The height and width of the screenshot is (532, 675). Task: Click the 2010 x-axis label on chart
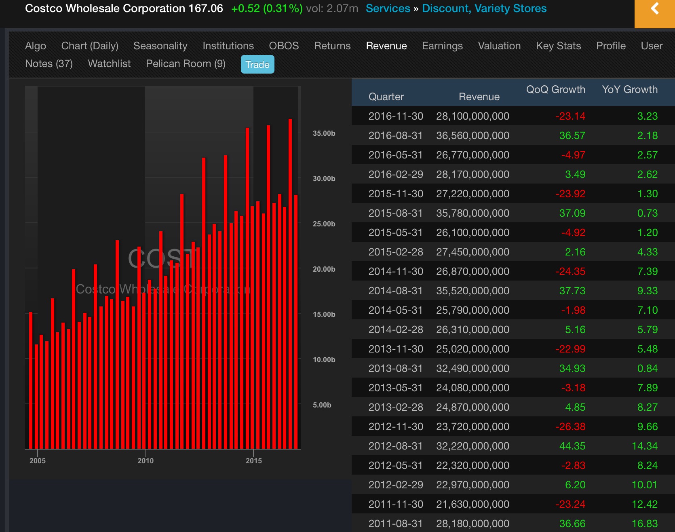pyautogui.click(x=146, y=461)
